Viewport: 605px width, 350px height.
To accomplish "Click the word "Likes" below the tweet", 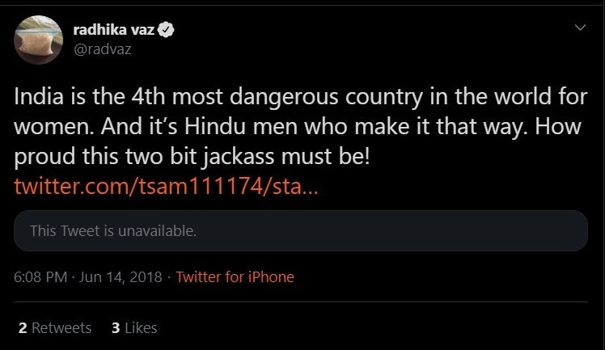I will tap(141, 327).
